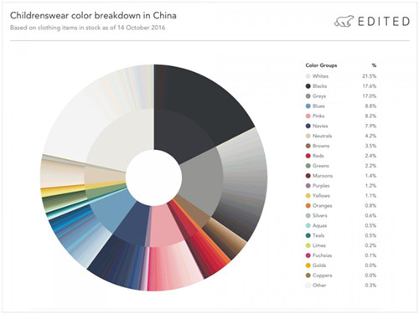The width and height of the screenshot is (419, 314).
Task: Click the 21.5% value for Whites
Action: [x=370, y=76]
